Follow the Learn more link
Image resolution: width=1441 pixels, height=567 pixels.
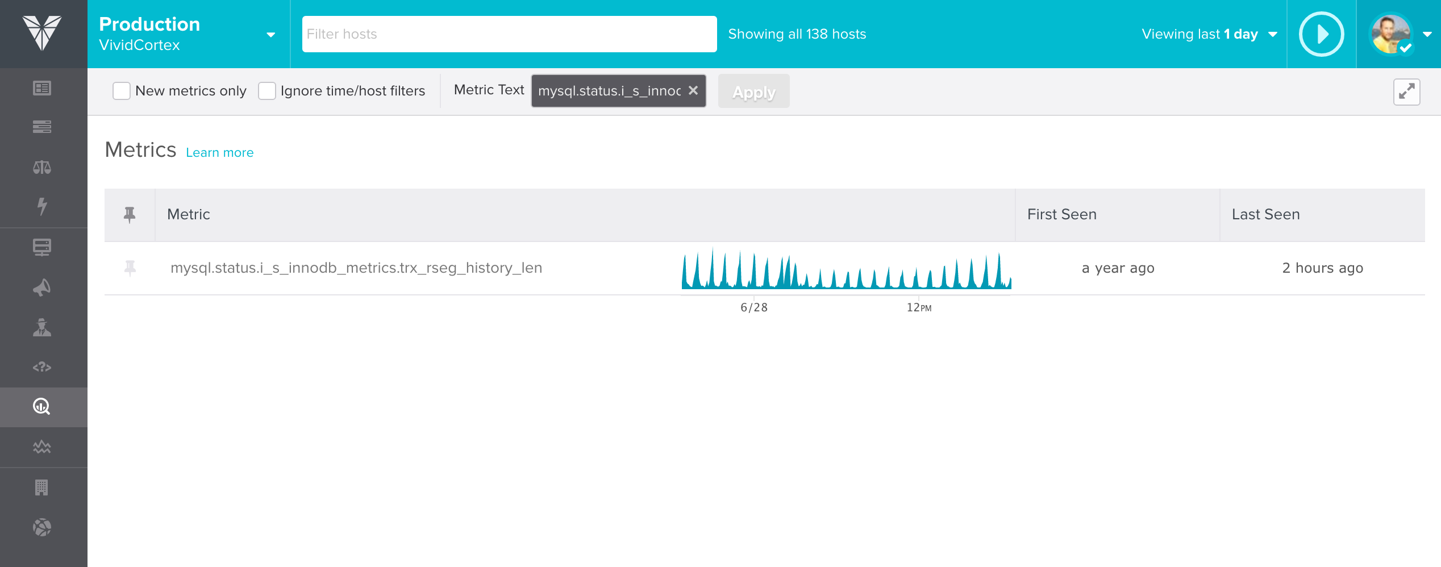220,152
